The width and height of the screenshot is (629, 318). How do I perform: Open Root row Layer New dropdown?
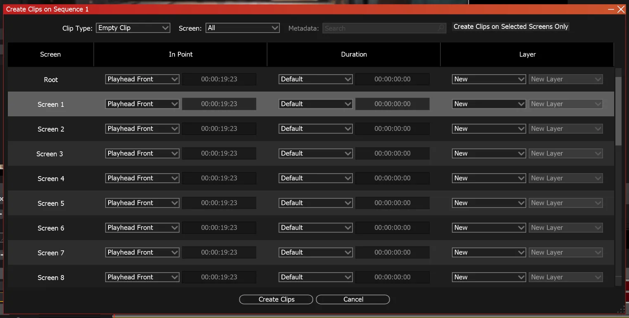pyautogui.click(x=489, y=79)
